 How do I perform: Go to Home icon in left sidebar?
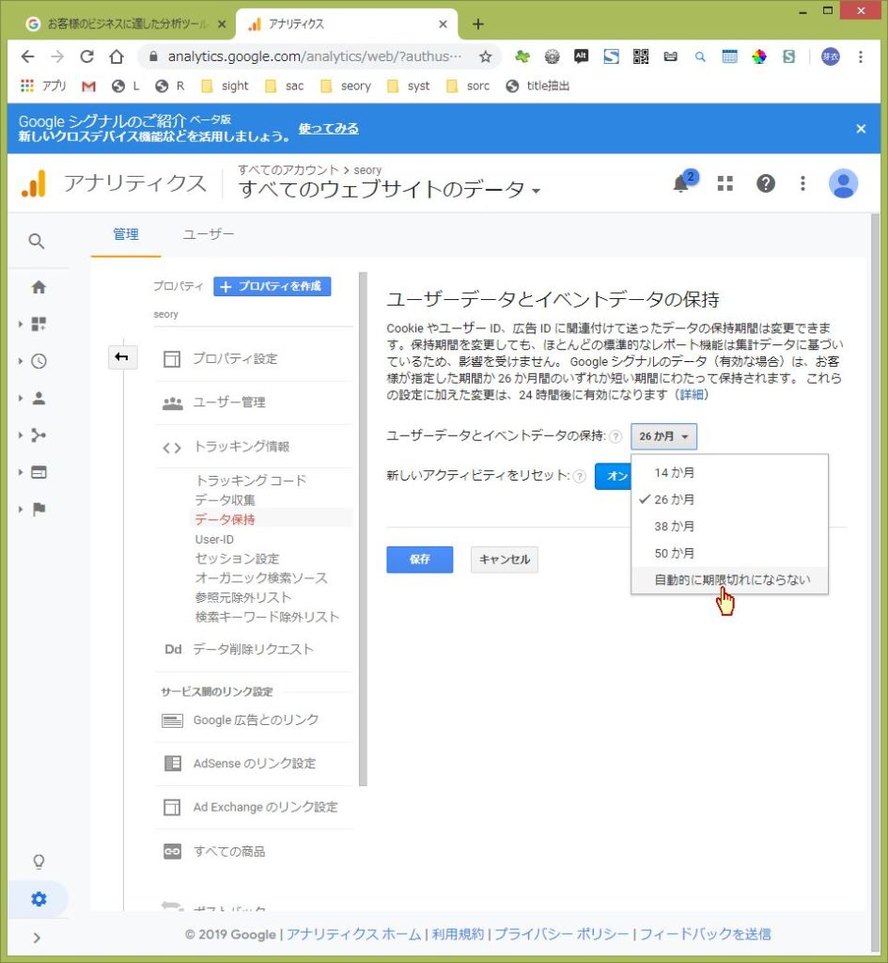pos(39,287)
